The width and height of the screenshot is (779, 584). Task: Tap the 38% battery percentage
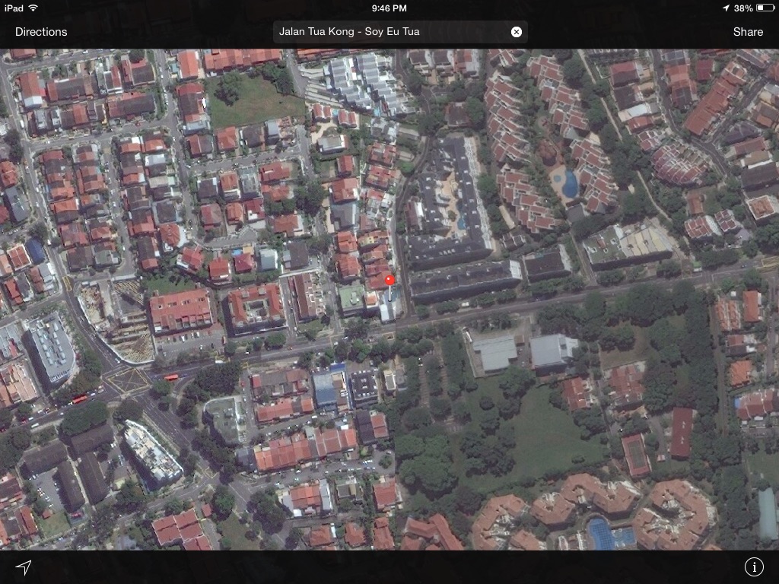(x=743, y=8)
